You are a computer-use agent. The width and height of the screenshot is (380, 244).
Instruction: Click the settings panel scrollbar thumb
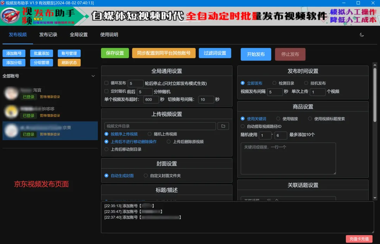point(375,95)
